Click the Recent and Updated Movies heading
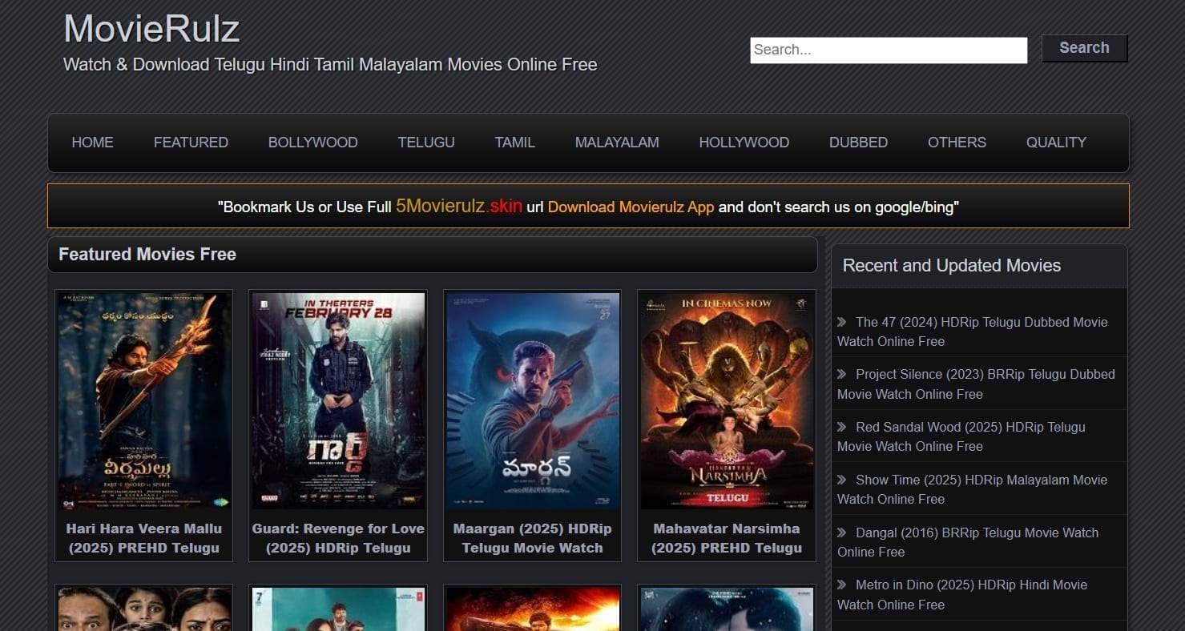This screenshot has width=1185, height=631. 952,266
